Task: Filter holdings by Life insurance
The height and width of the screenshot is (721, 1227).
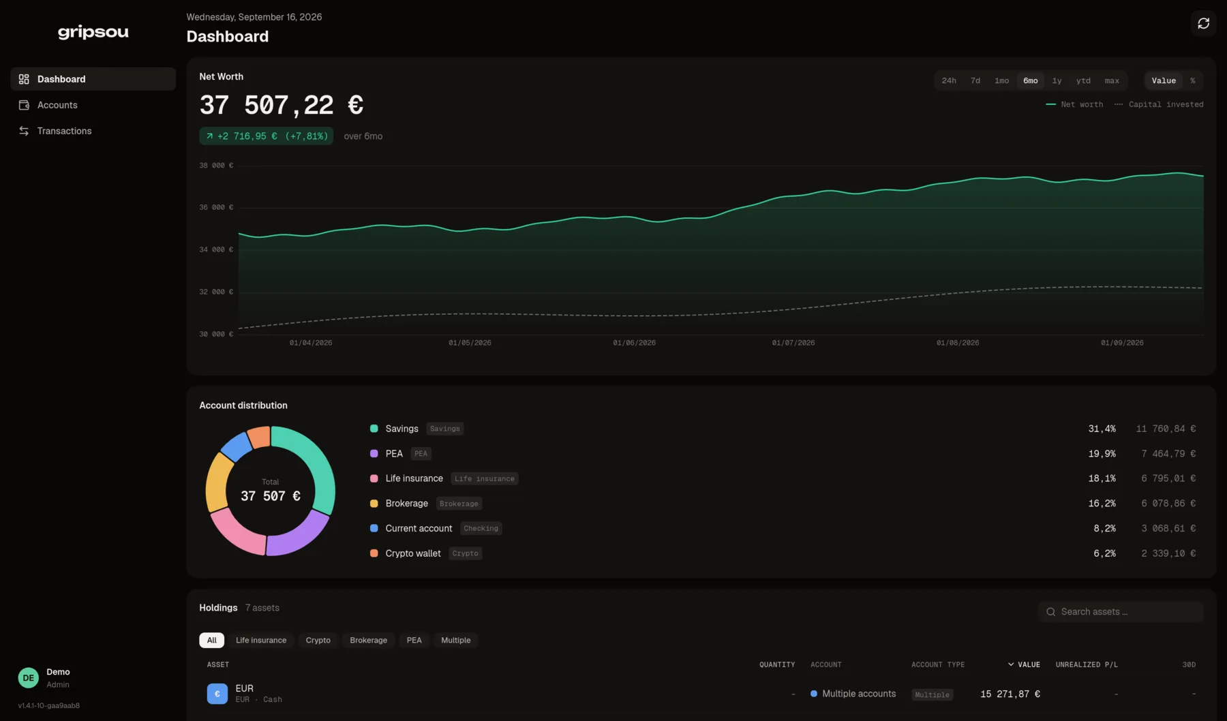Action: click(x=261, y=641)
